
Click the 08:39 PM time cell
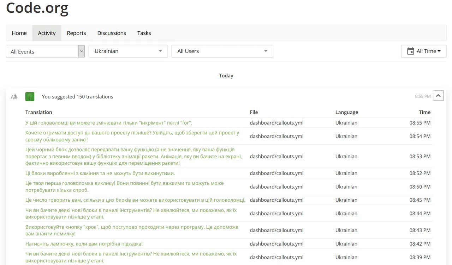coord(420,257)
